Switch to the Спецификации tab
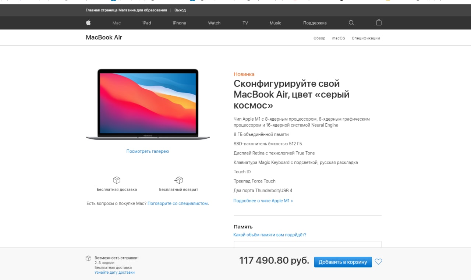Viewport: 471px width, 280px height. pyautogui.click(x=366, y=38)
